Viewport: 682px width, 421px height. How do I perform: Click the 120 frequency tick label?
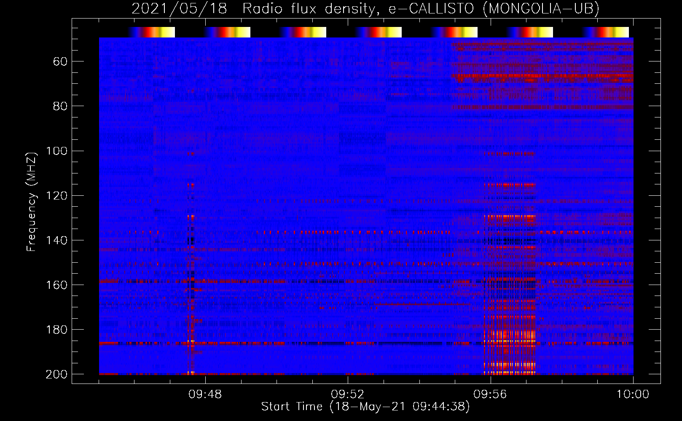57,195
